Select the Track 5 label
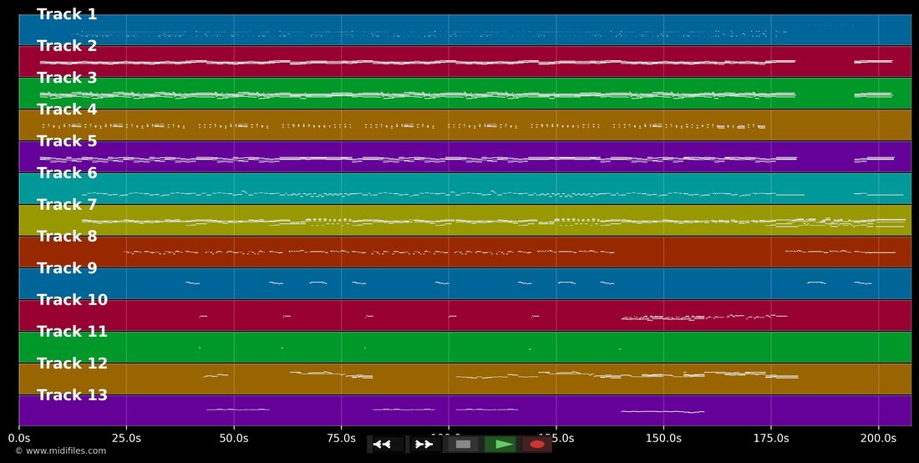This screenshot has width=919, height=463. coord(67,141)
